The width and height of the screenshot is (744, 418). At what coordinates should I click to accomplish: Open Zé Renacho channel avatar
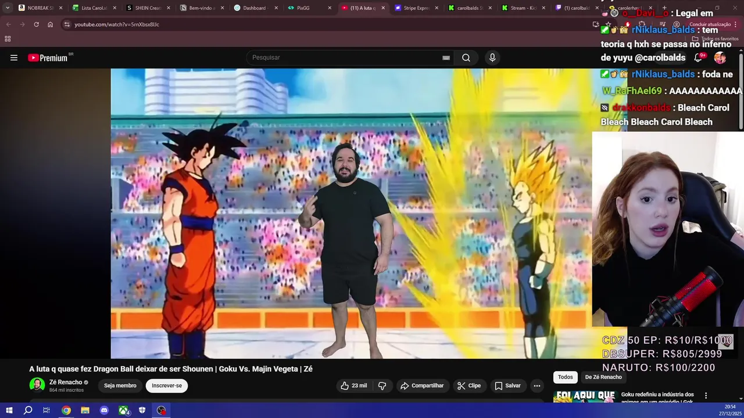tap(37, 385)
